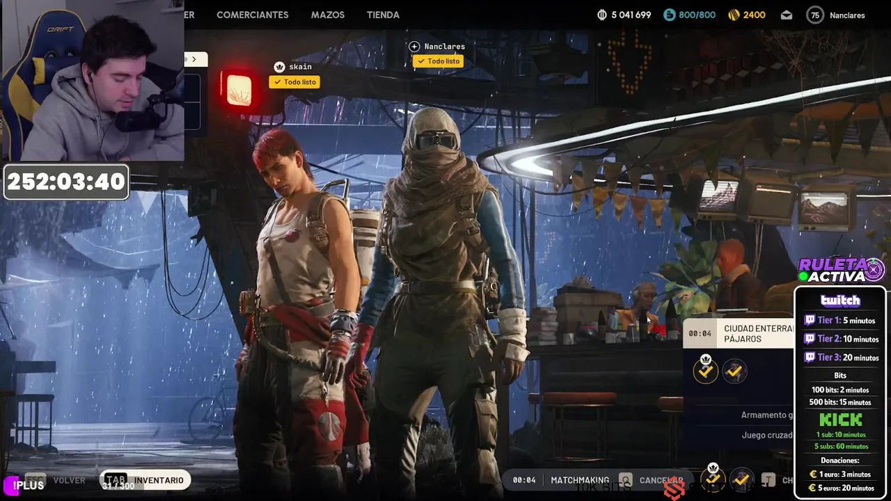891x501 pixels.
Task: Click the Ciudad Enterrada map title
Action: [759, 333]
